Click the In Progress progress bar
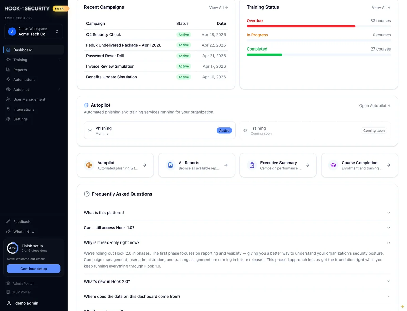 pyautogui.click(x=319, y=40)
